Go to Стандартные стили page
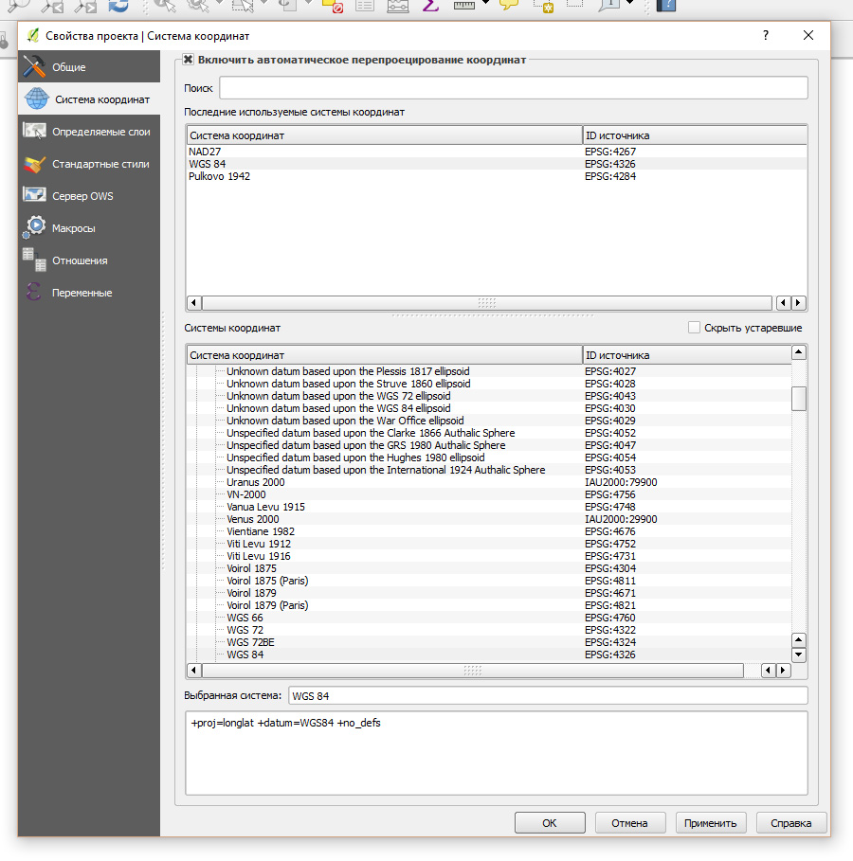The height and width of the screenshot is (861, 853). [89, 164]
